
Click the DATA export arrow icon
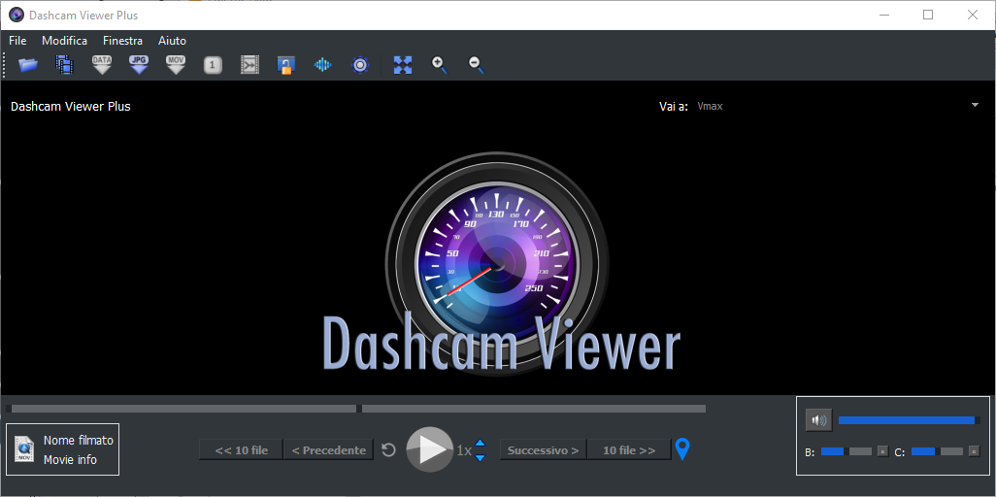click(102, 64)
